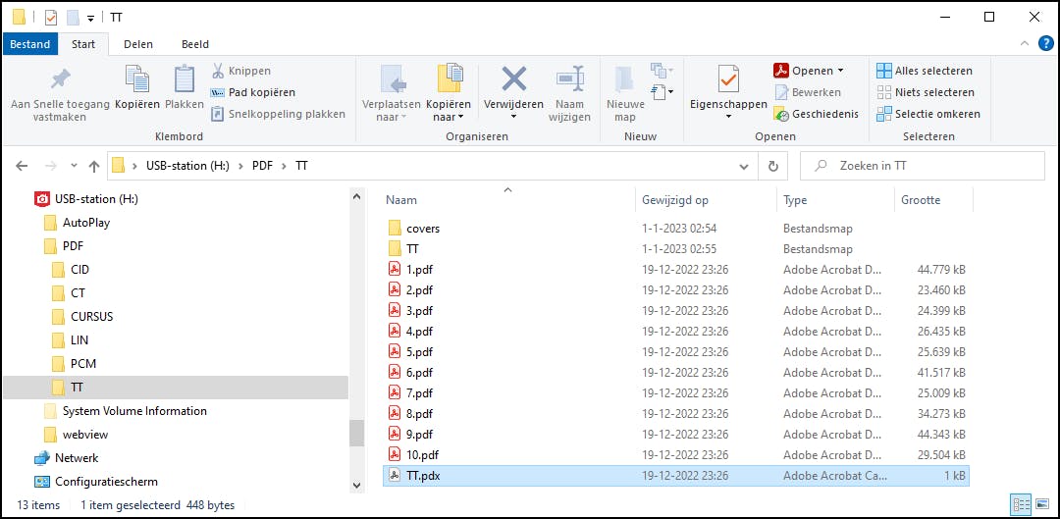
Task: Click the navigation pane scroll down arrow
Action: click(x=357, y=485)
